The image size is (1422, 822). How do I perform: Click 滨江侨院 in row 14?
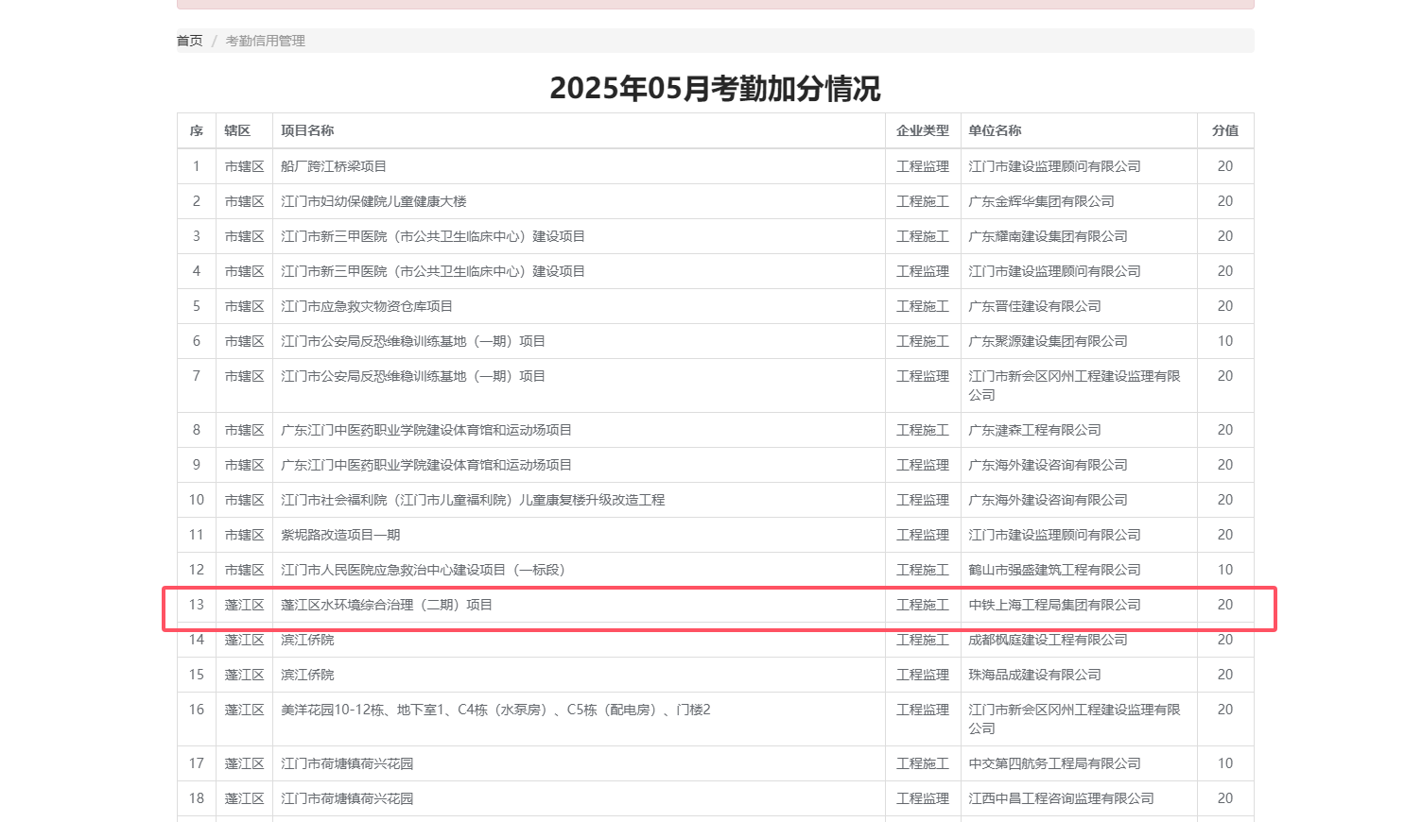[307, 640]
